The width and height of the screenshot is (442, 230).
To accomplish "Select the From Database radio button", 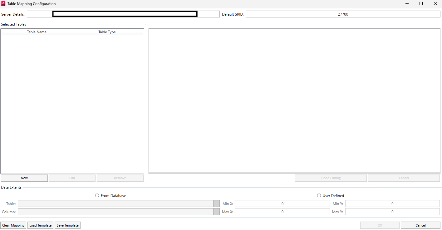I will pos(97,195).
